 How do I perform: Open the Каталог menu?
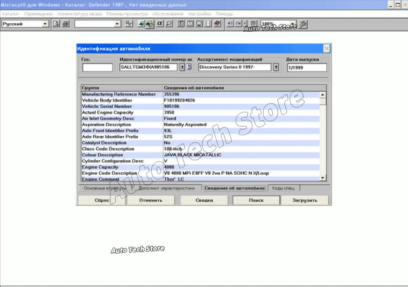point(10,14)
